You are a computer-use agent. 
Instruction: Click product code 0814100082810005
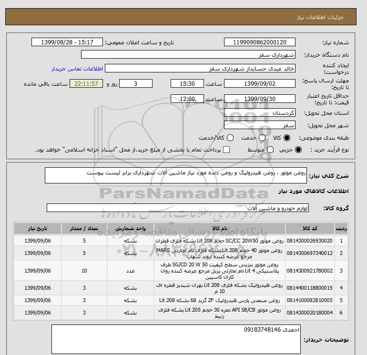[309, 300]
